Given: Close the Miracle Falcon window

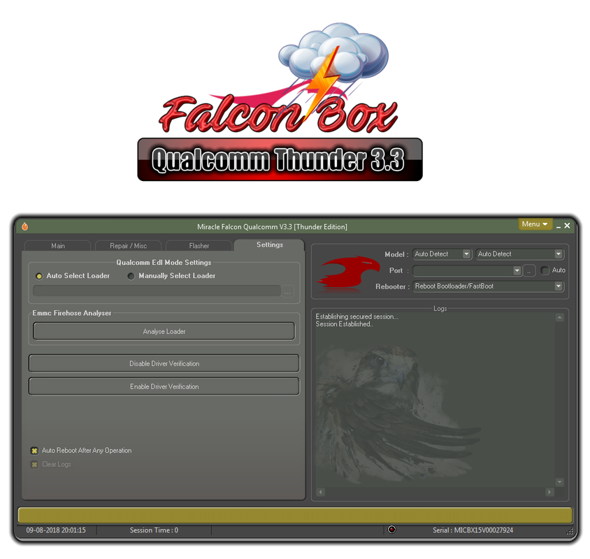Looking at the screenshot, I should click(x=567, y=225).
